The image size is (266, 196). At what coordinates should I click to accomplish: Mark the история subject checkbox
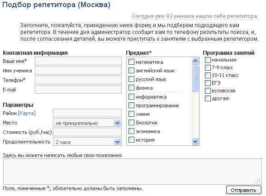(x=131, y=140)
